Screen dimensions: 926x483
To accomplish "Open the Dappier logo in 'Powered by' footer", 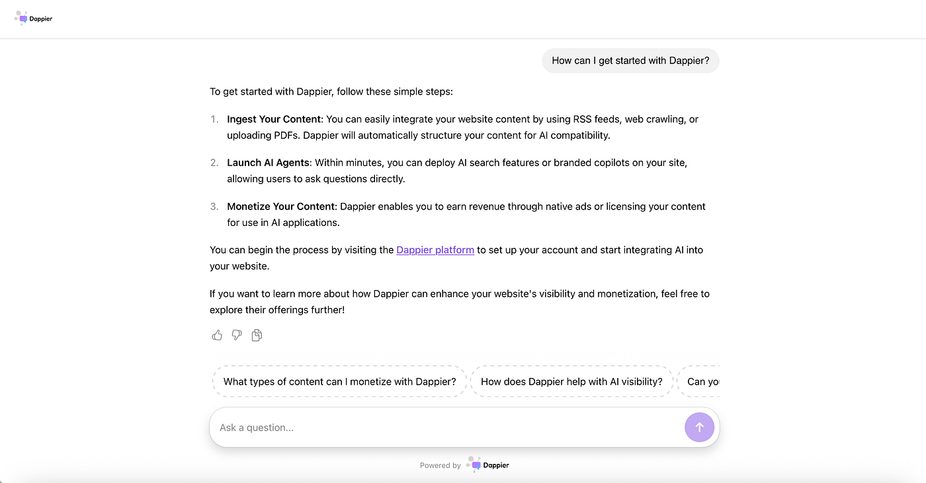I will tap(487, 464).
